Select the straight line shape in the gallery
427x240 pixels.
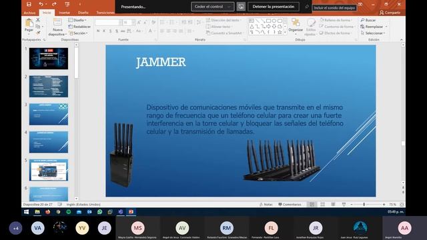258,21
